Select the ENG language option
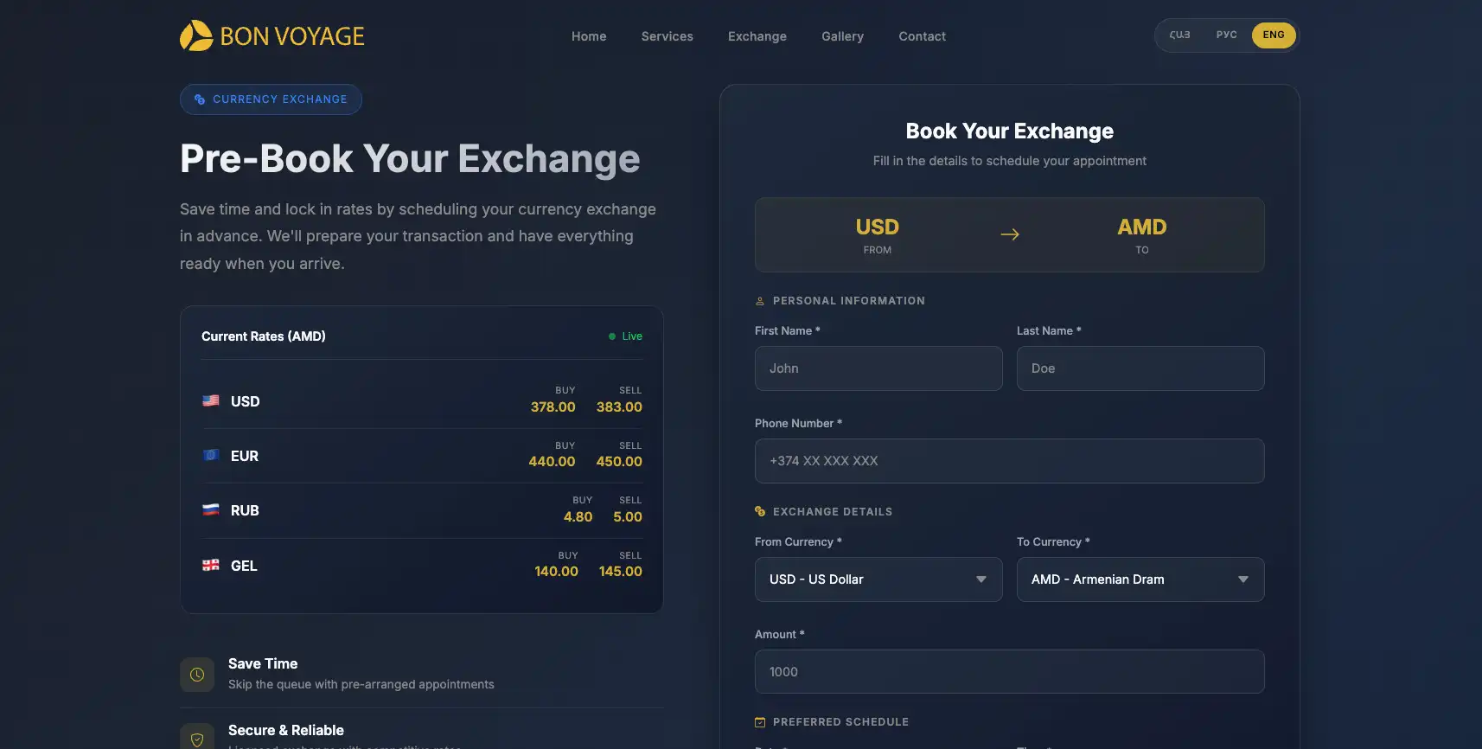The image size is (1482, 749). point(1274,35)
